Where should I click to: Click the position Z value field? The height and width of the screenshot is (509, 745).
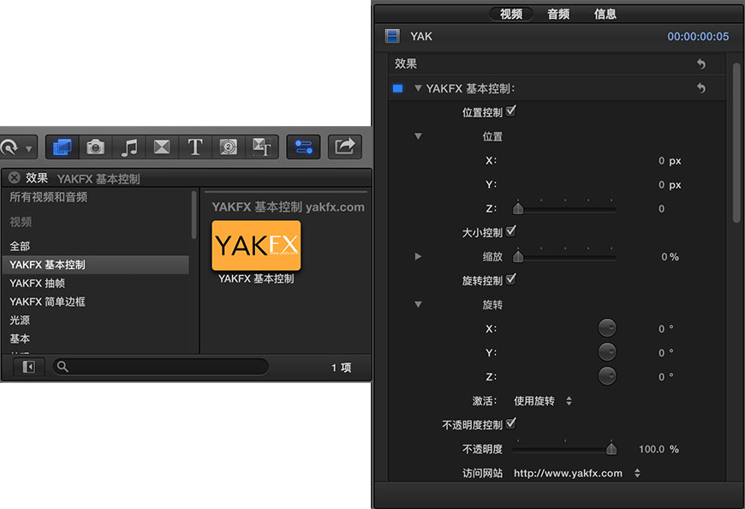(x=661, y=208)
